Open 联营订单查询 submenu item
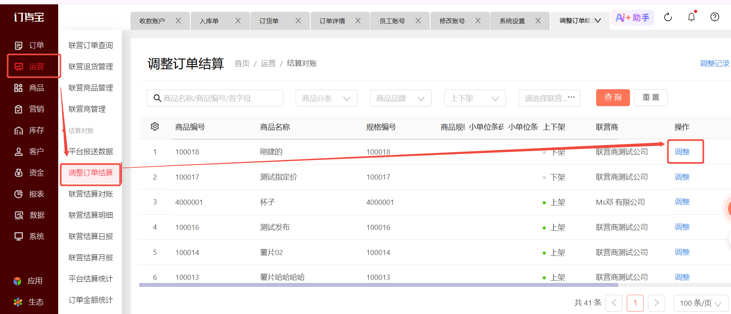The image size is (731, 314). coord(91,46)
